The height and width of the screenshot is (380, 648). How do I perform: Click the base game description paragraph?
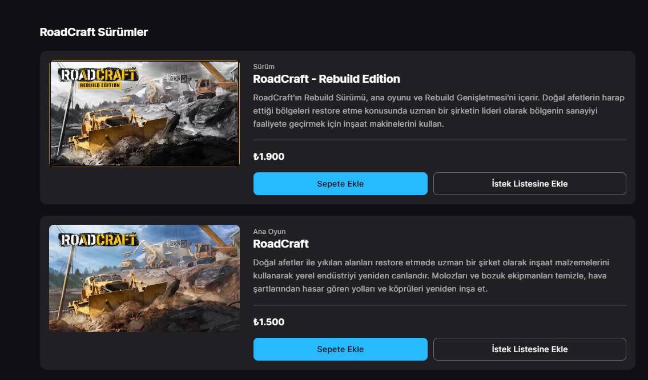pyautogui.click(x=431, y=276)
